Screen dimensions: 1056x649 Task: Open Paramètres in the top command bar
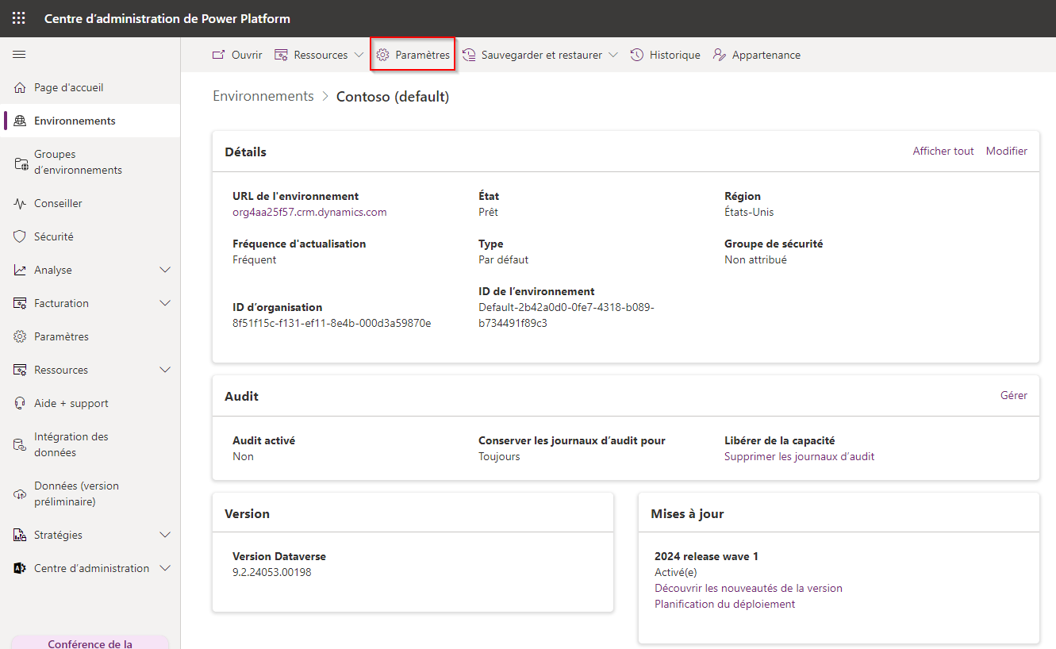pos(413,55)
